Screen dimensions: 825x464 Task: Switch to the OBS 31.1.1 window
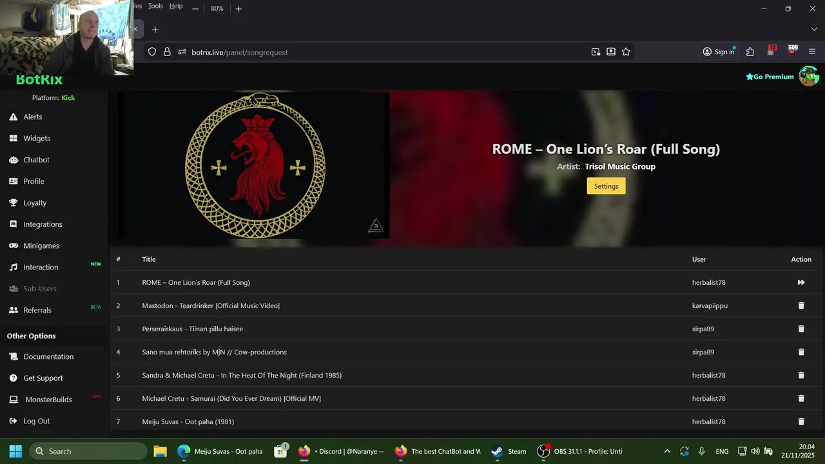[580, 451]
